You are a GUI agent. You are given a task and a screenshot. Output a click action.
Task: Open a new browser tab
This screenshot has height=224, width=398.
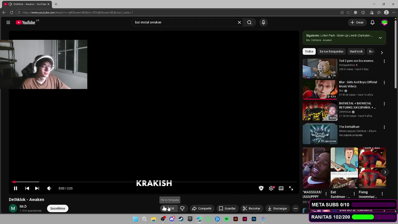pyautogui.click(x=56, y=4)
